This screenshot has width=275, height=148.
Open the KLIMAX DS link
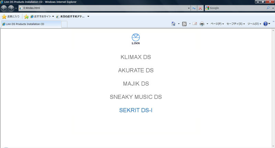tap(136, 57)
